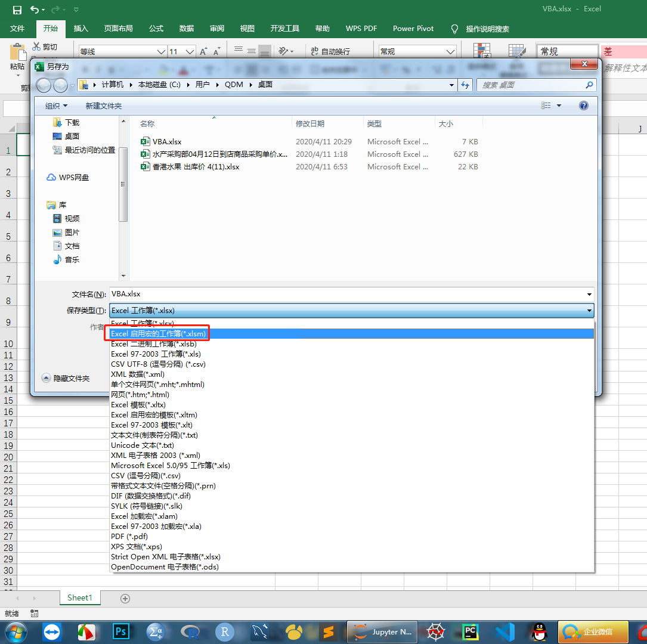Image resolution: width=647 pixels, height=644 pixels.
Task: Click the format as table icon
Action: click(517, 50)
